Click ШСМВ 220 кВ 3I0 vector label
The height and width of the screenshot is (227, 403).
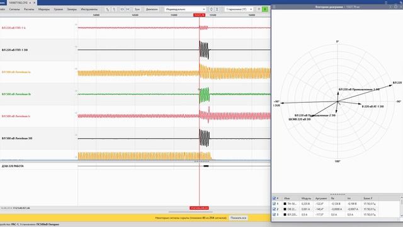(300, 119)
